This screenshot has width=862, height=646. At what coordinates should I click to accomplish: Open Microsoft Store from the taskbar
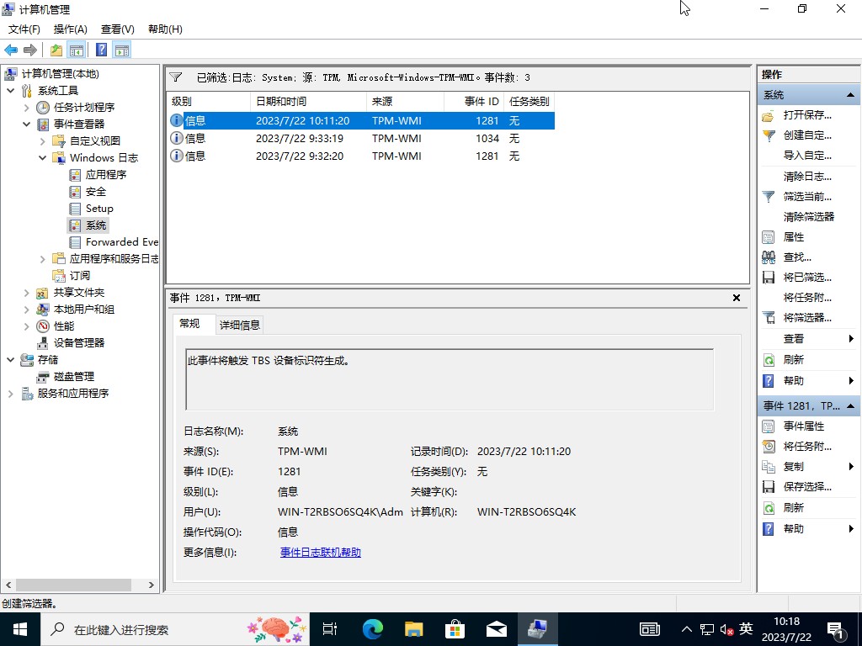[x=455, y=629]
